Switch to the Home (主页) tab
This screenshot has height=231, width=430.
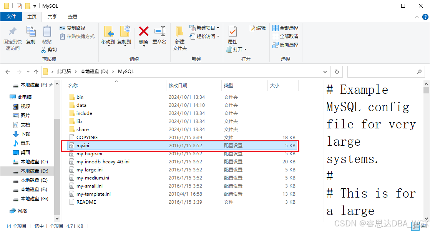[x=32, y=17]
